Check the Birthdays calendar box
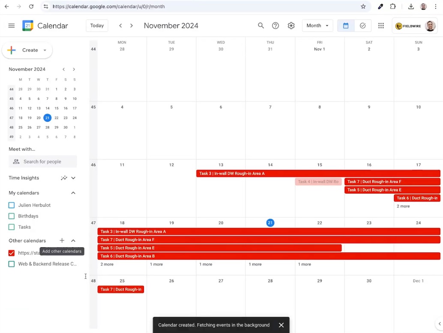 click(x=12, y=216)
